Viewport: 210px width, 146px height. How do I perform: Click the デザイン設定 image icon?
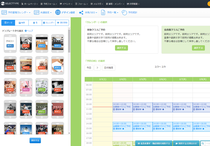tap(58, 13)
